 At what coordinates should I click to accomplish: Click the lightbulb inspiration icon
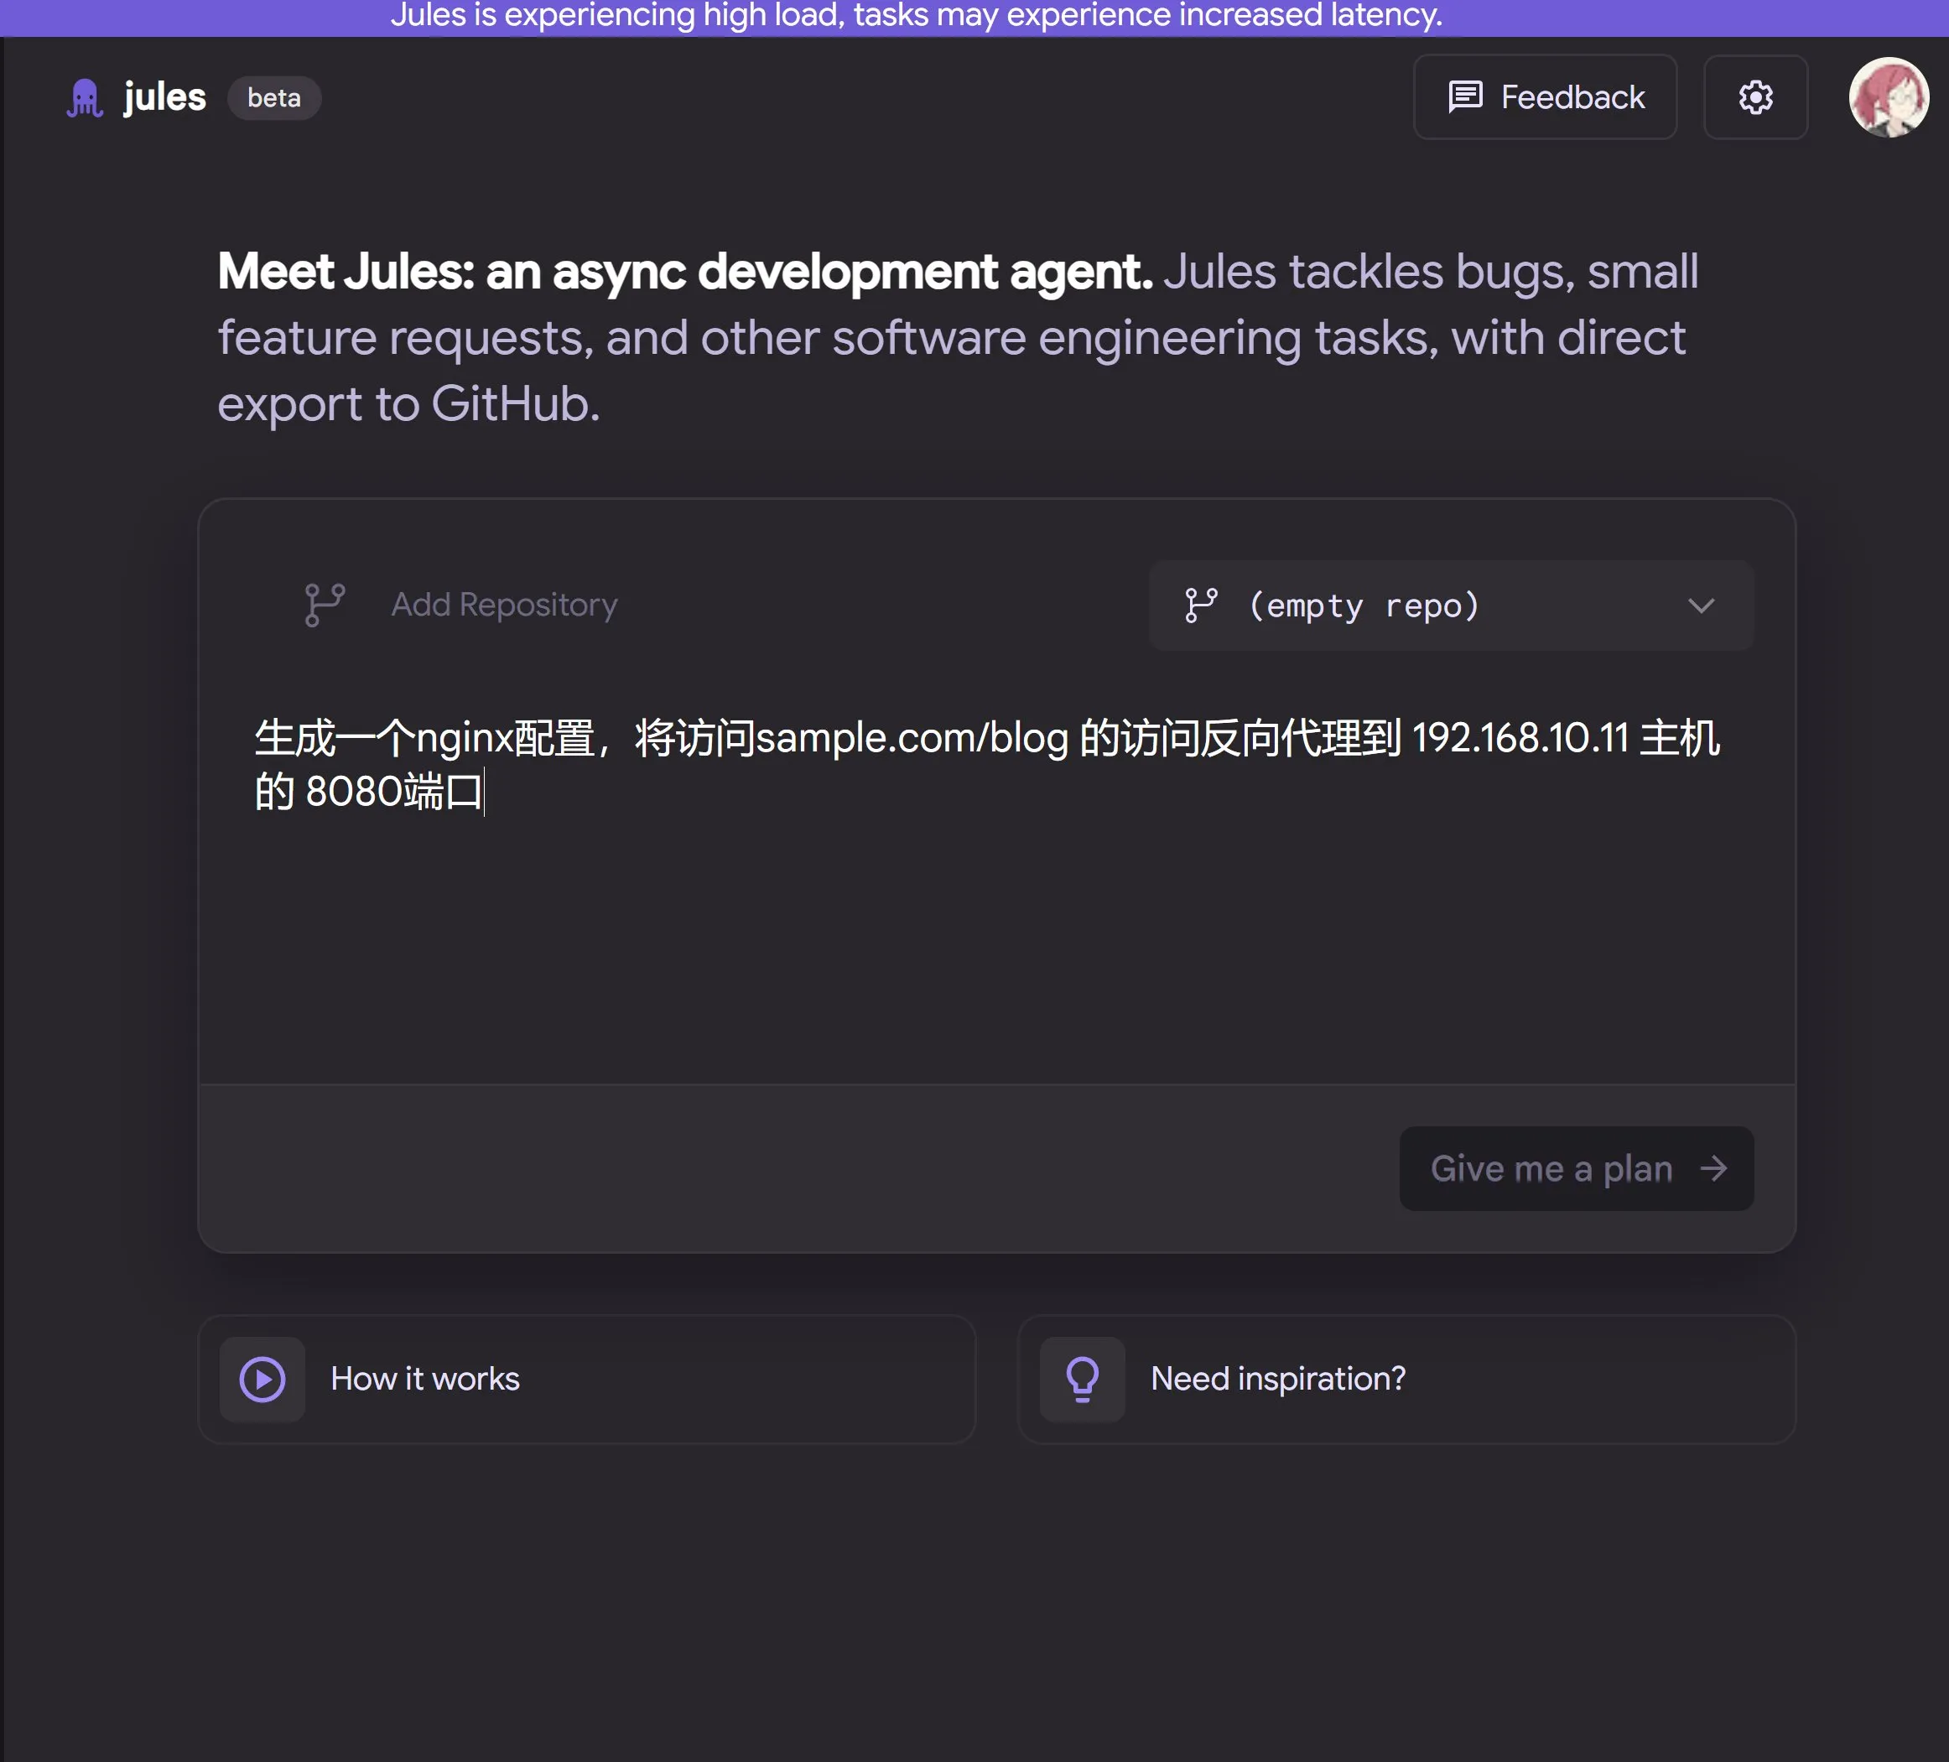(1082, 1378)
